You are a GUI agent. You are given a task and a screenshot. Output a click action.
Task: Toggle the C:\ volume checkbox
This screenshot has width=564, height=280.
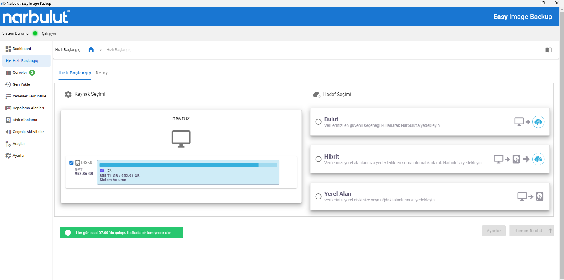(102, 170)
